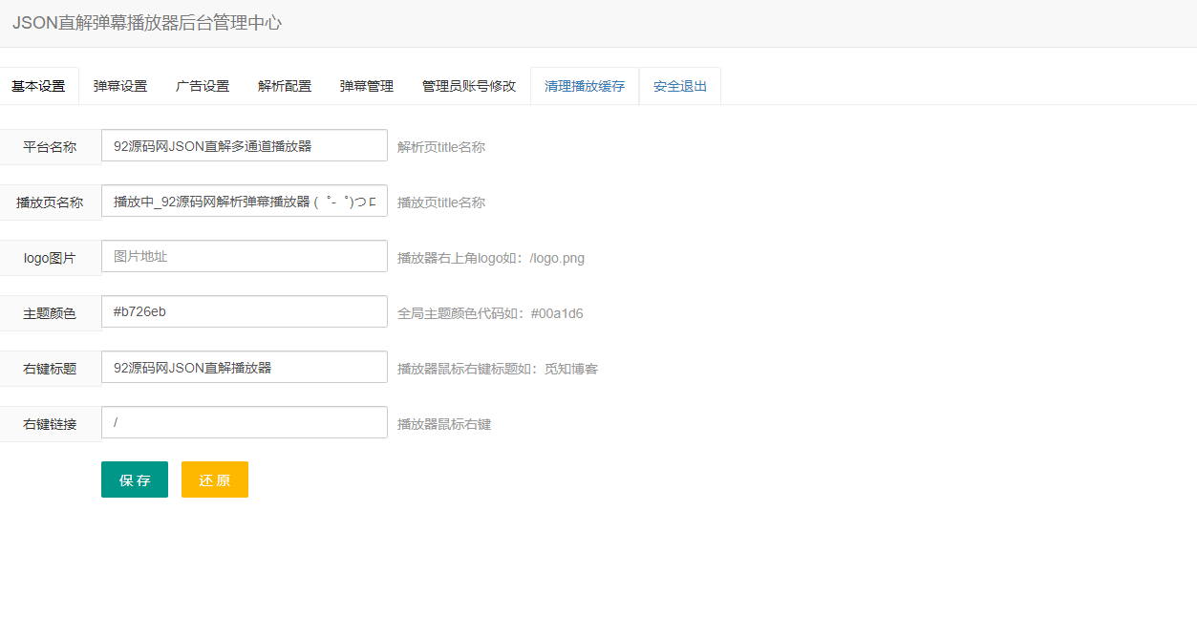
Task: Click hint 播放器鼠标右键标题如：觅知博客
Action: pos(498,369)
